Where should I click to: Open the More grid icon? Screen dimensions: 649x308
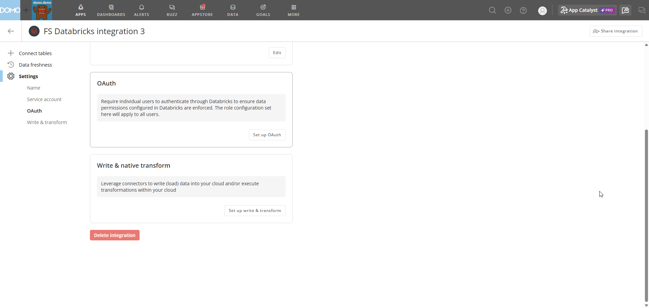[x=294, y=7]
